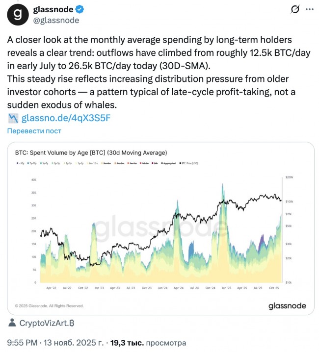Click the tagged-person icon below the chart
The height and width of the screenshot is (352, 319).
point(12,323)
